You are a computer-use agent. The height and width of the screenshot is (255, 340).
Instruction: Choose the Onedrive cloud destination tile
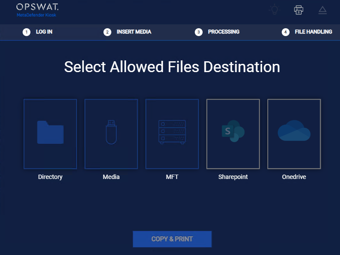pyautogui.click(x=294, y=134)
